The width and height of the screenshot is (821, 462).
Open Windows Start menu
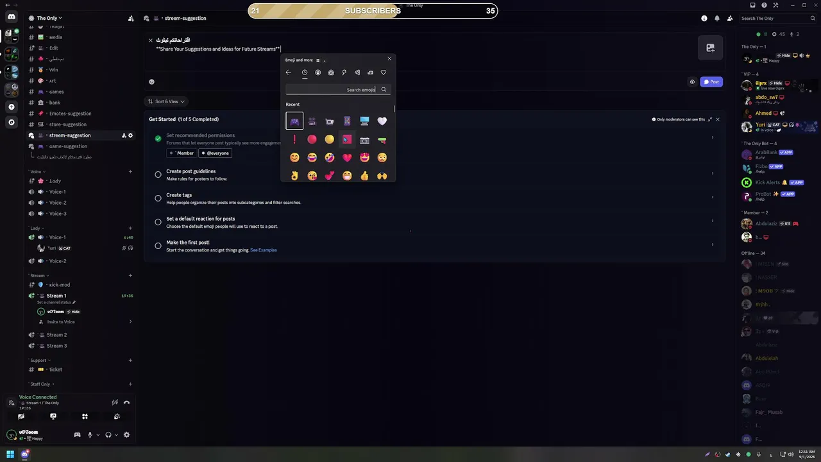[10, 454]
